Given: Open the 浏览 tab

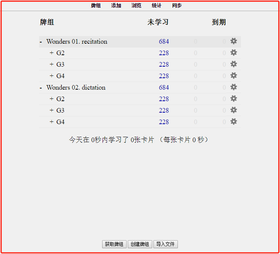Looking at the screenshot, I should (x=136, y=5).
